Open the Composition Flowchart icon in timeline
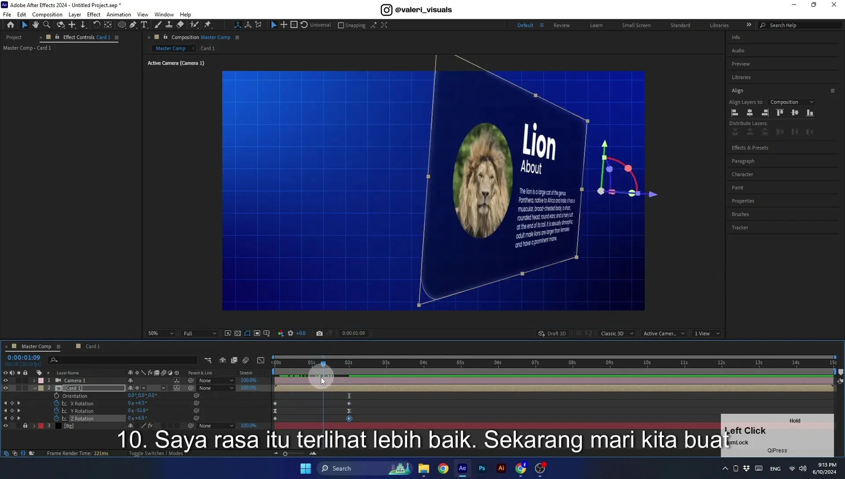The width and height of the screenshot is (845, 479). click(x=208, y=360)
